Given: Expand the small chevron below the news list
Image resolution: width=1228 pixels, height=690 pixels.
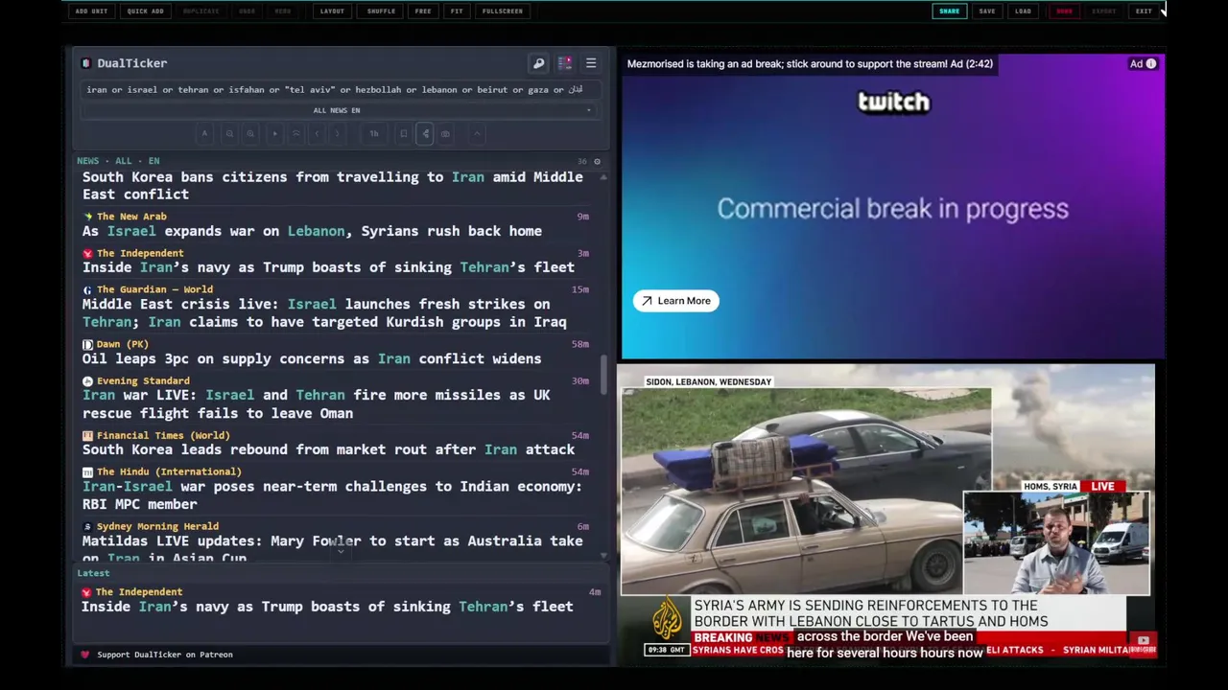Looking at the screenshot, I should click(x=341, y=552).
